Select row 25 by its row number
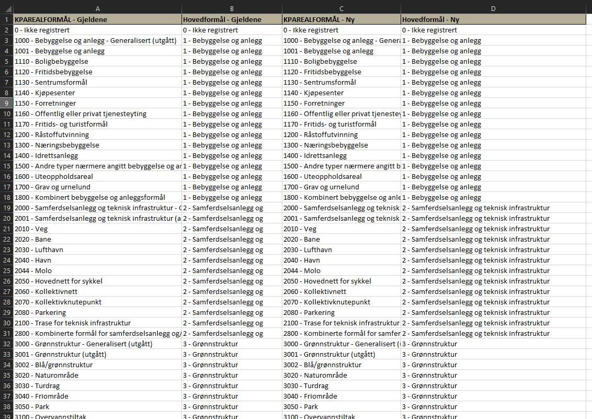 [x=6, y=270]
